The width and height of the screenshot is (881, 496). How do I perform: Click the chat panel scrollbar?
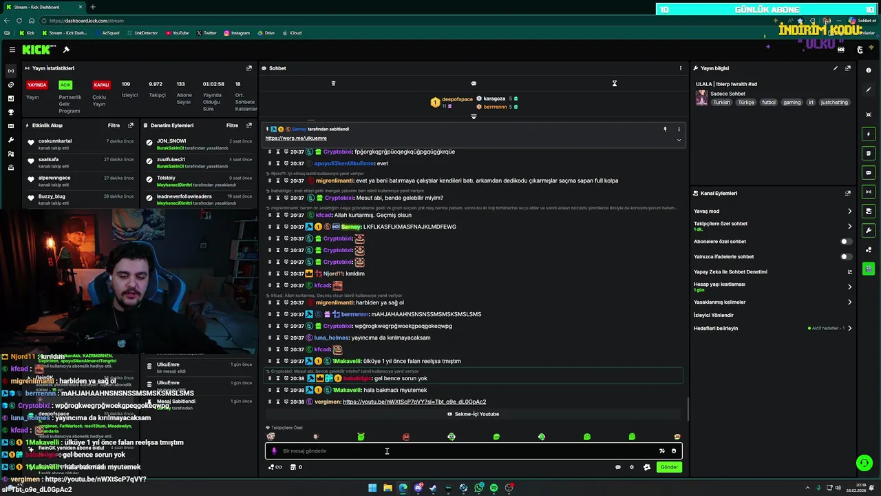tap(688, 409)
